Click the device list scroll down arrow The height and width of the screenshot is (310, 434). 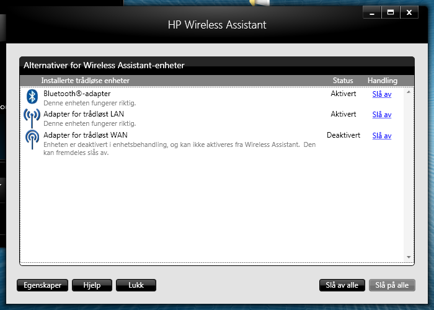click(x=409, y=257)
